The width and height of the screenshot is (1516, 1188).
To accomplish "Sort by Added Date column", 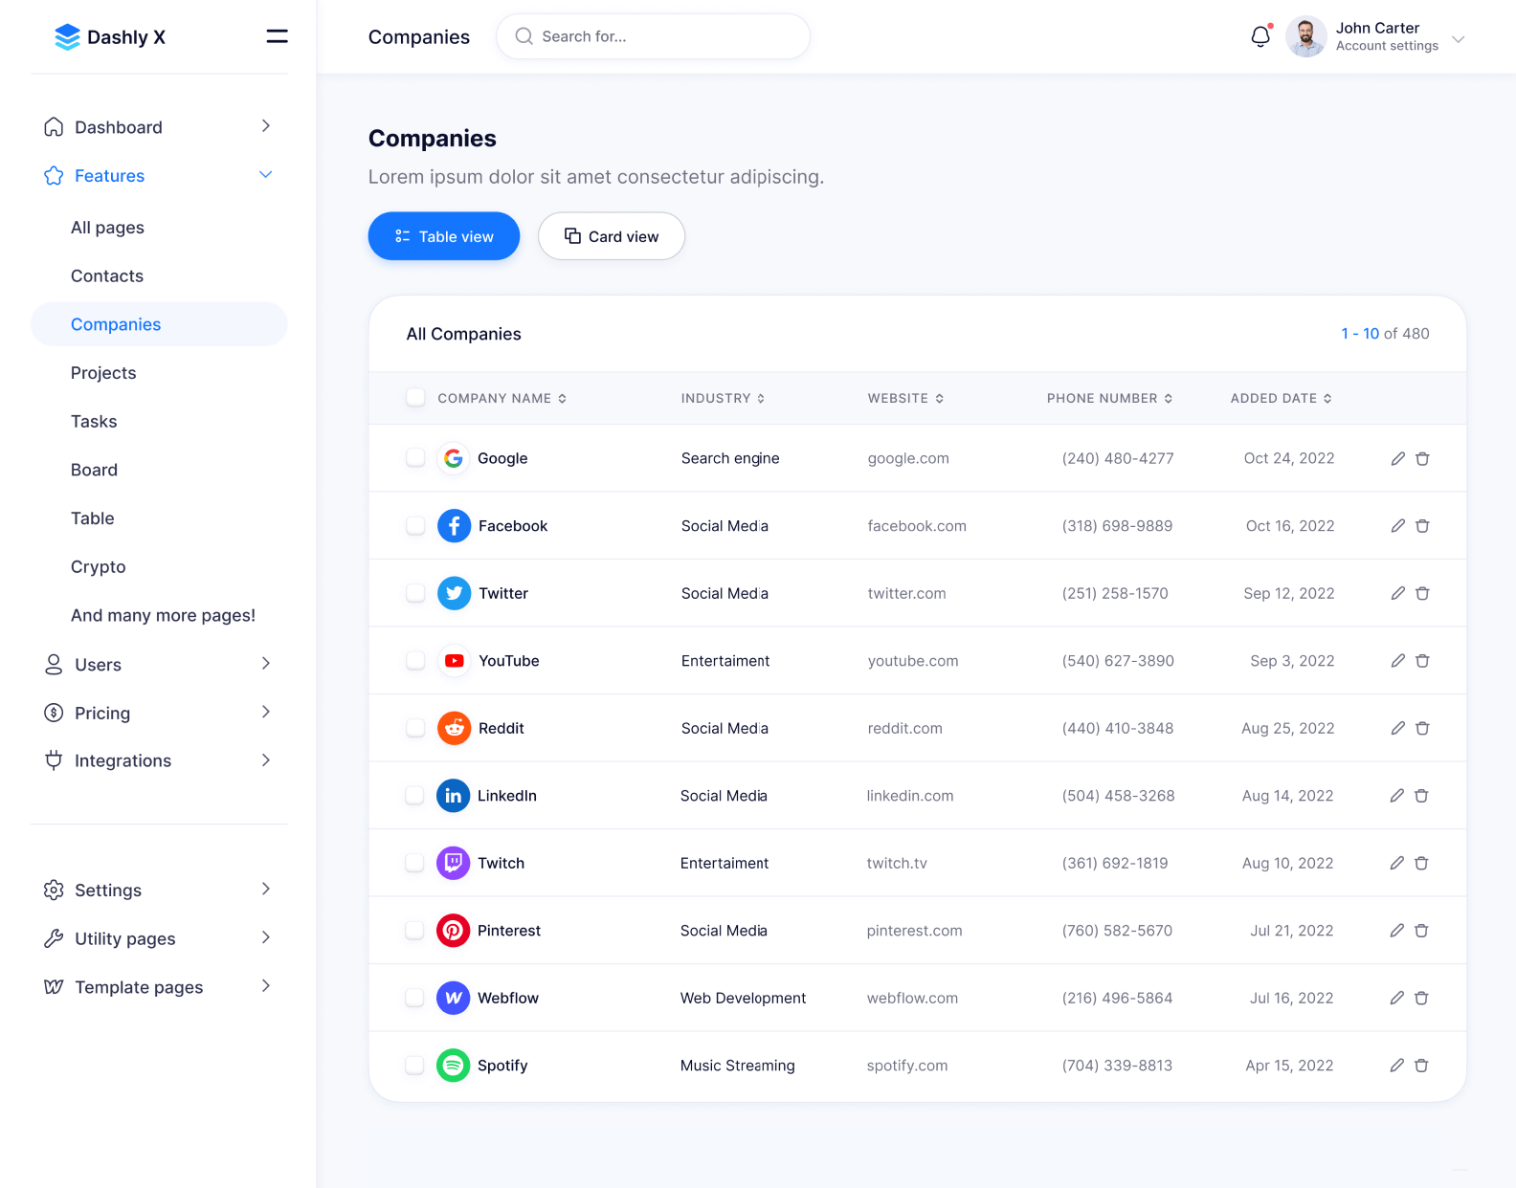I will click(x=1281, y=398).
